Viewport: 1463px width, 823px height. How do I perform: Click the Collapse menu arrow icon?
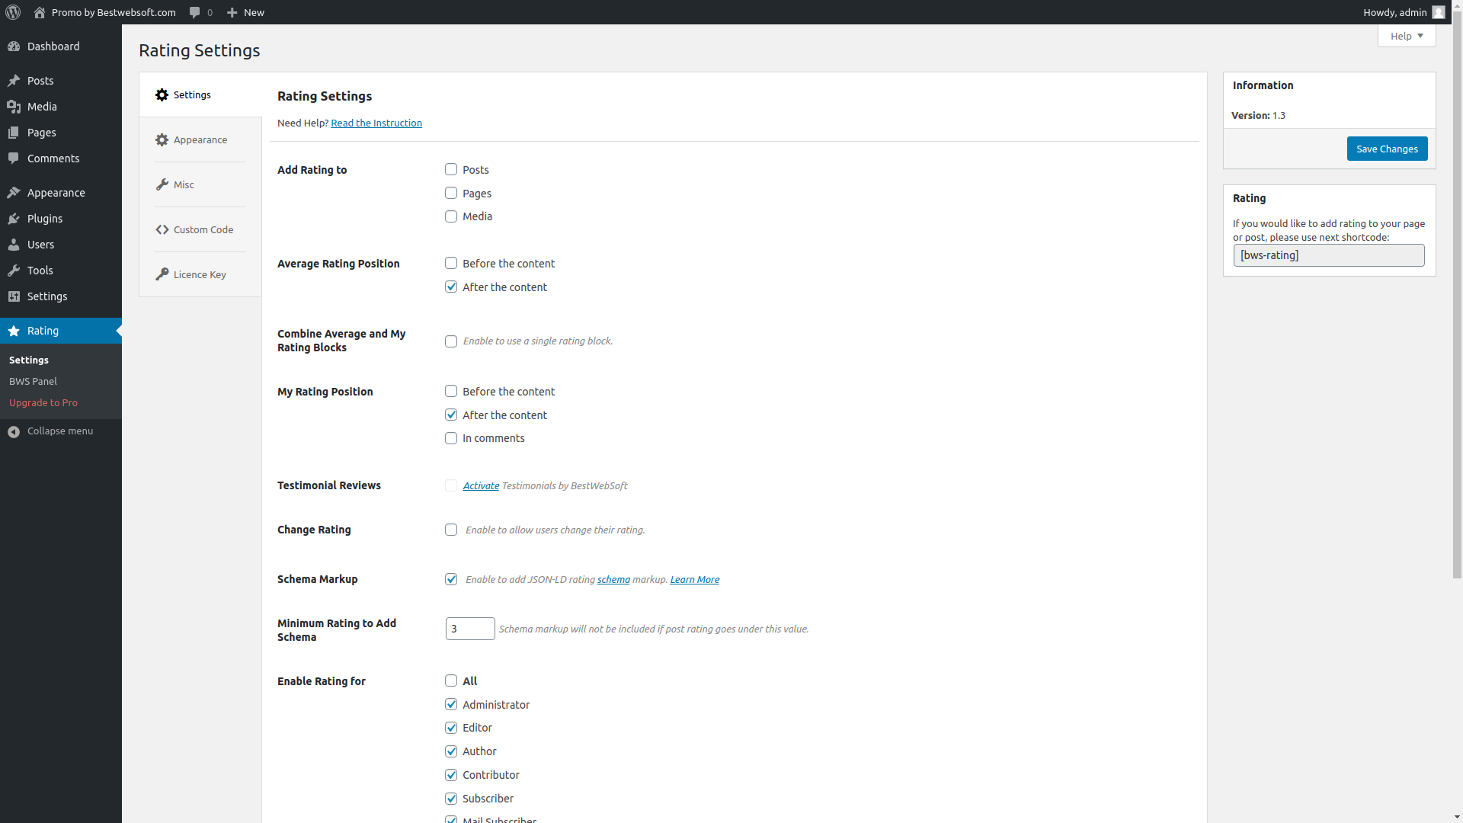point(14,431)
